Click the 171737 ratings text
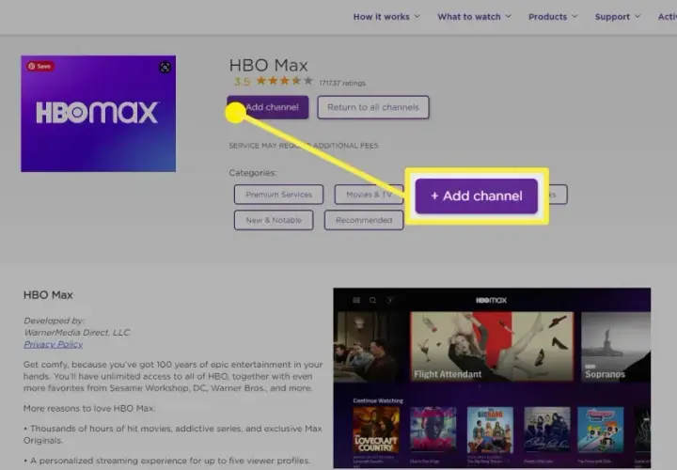Image resolution: width=677 pixels, height=470 pixels. (342, 83)
